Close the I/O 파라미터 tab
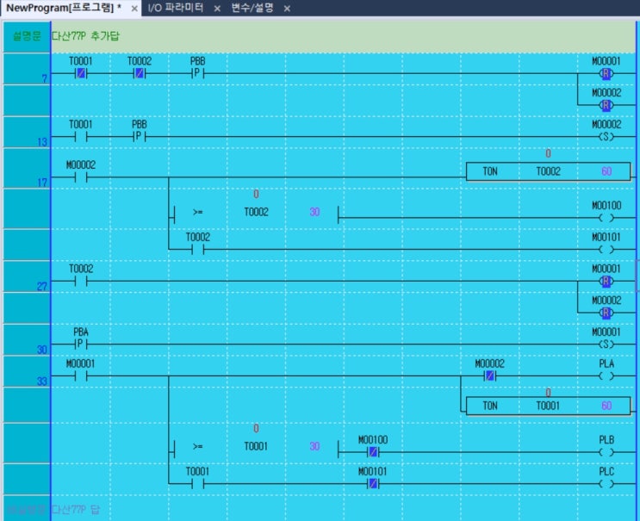The width and height of the screenshot is (640, 521). point(217,8)
